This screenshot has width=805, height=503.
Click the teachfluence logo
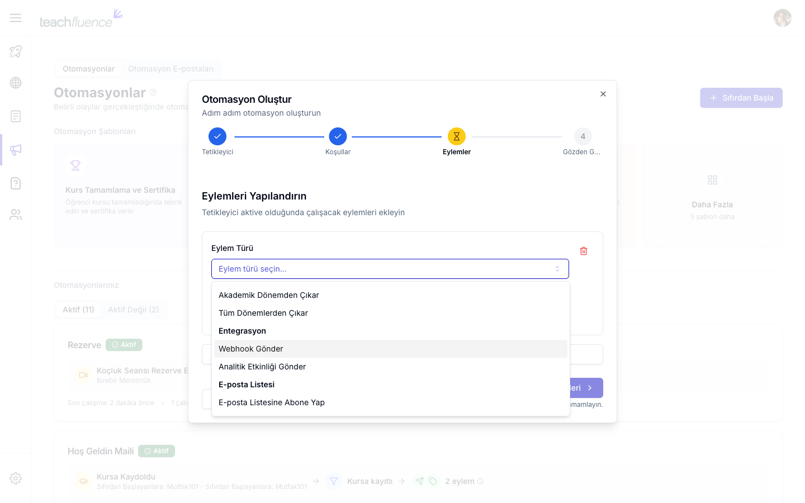pos(81,18)
